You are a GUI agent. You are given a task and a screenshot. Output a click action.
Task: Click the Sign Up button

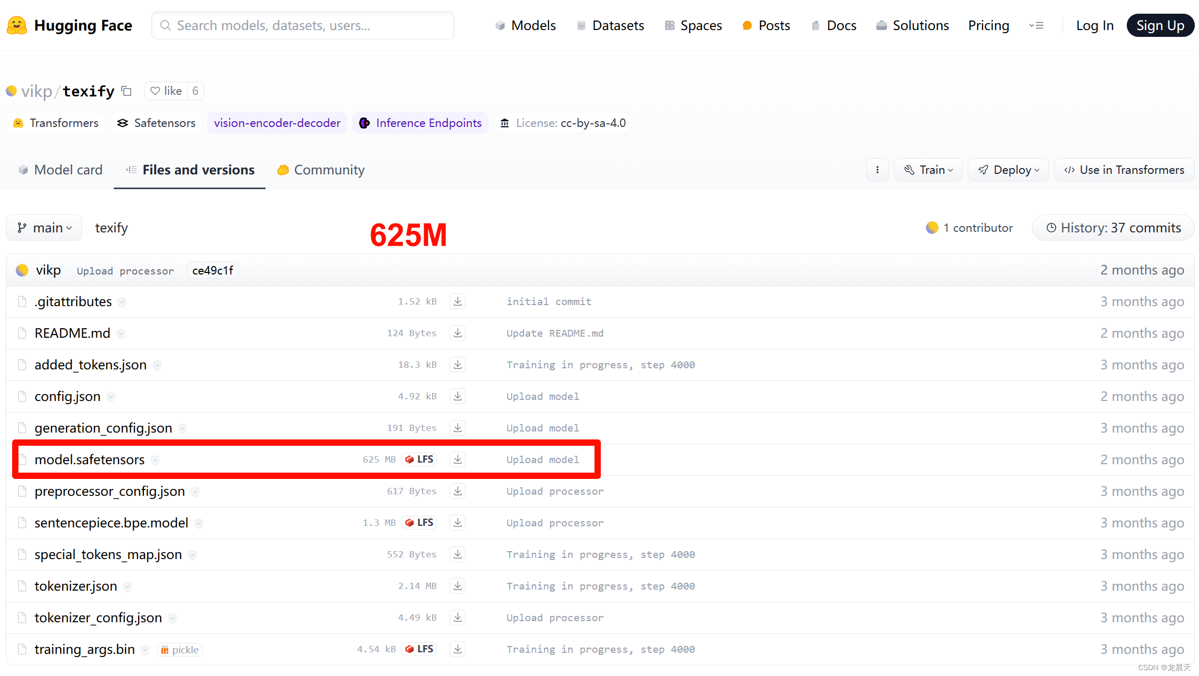[x=1159, y=25]
